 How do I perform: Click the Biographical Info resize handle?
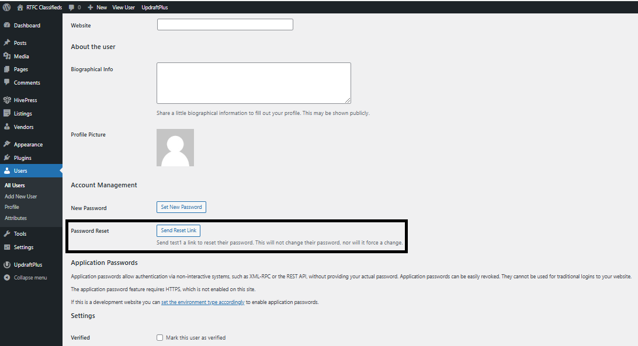[x=348, y=100]
